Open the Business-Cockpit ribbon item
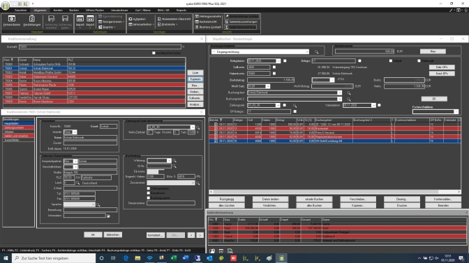Viewport: 469px width, 263px height. pyautogui.click(x=208, y=27)
